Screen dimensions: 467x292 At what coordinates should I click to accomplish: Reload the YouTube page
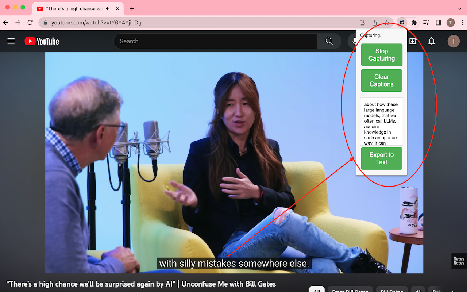[x=30, y=23]
